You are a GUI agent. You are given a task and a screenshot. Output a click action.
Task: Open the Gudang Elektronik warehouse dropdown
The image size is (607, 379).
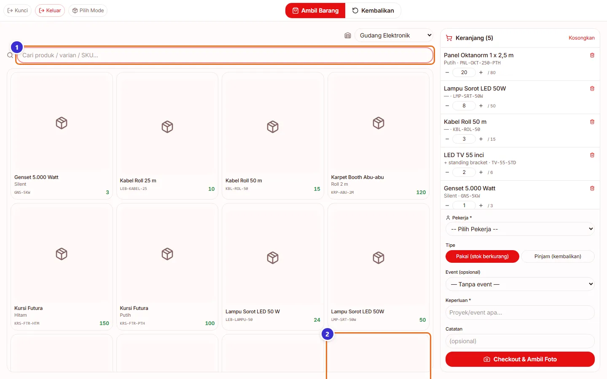(394, 35)
